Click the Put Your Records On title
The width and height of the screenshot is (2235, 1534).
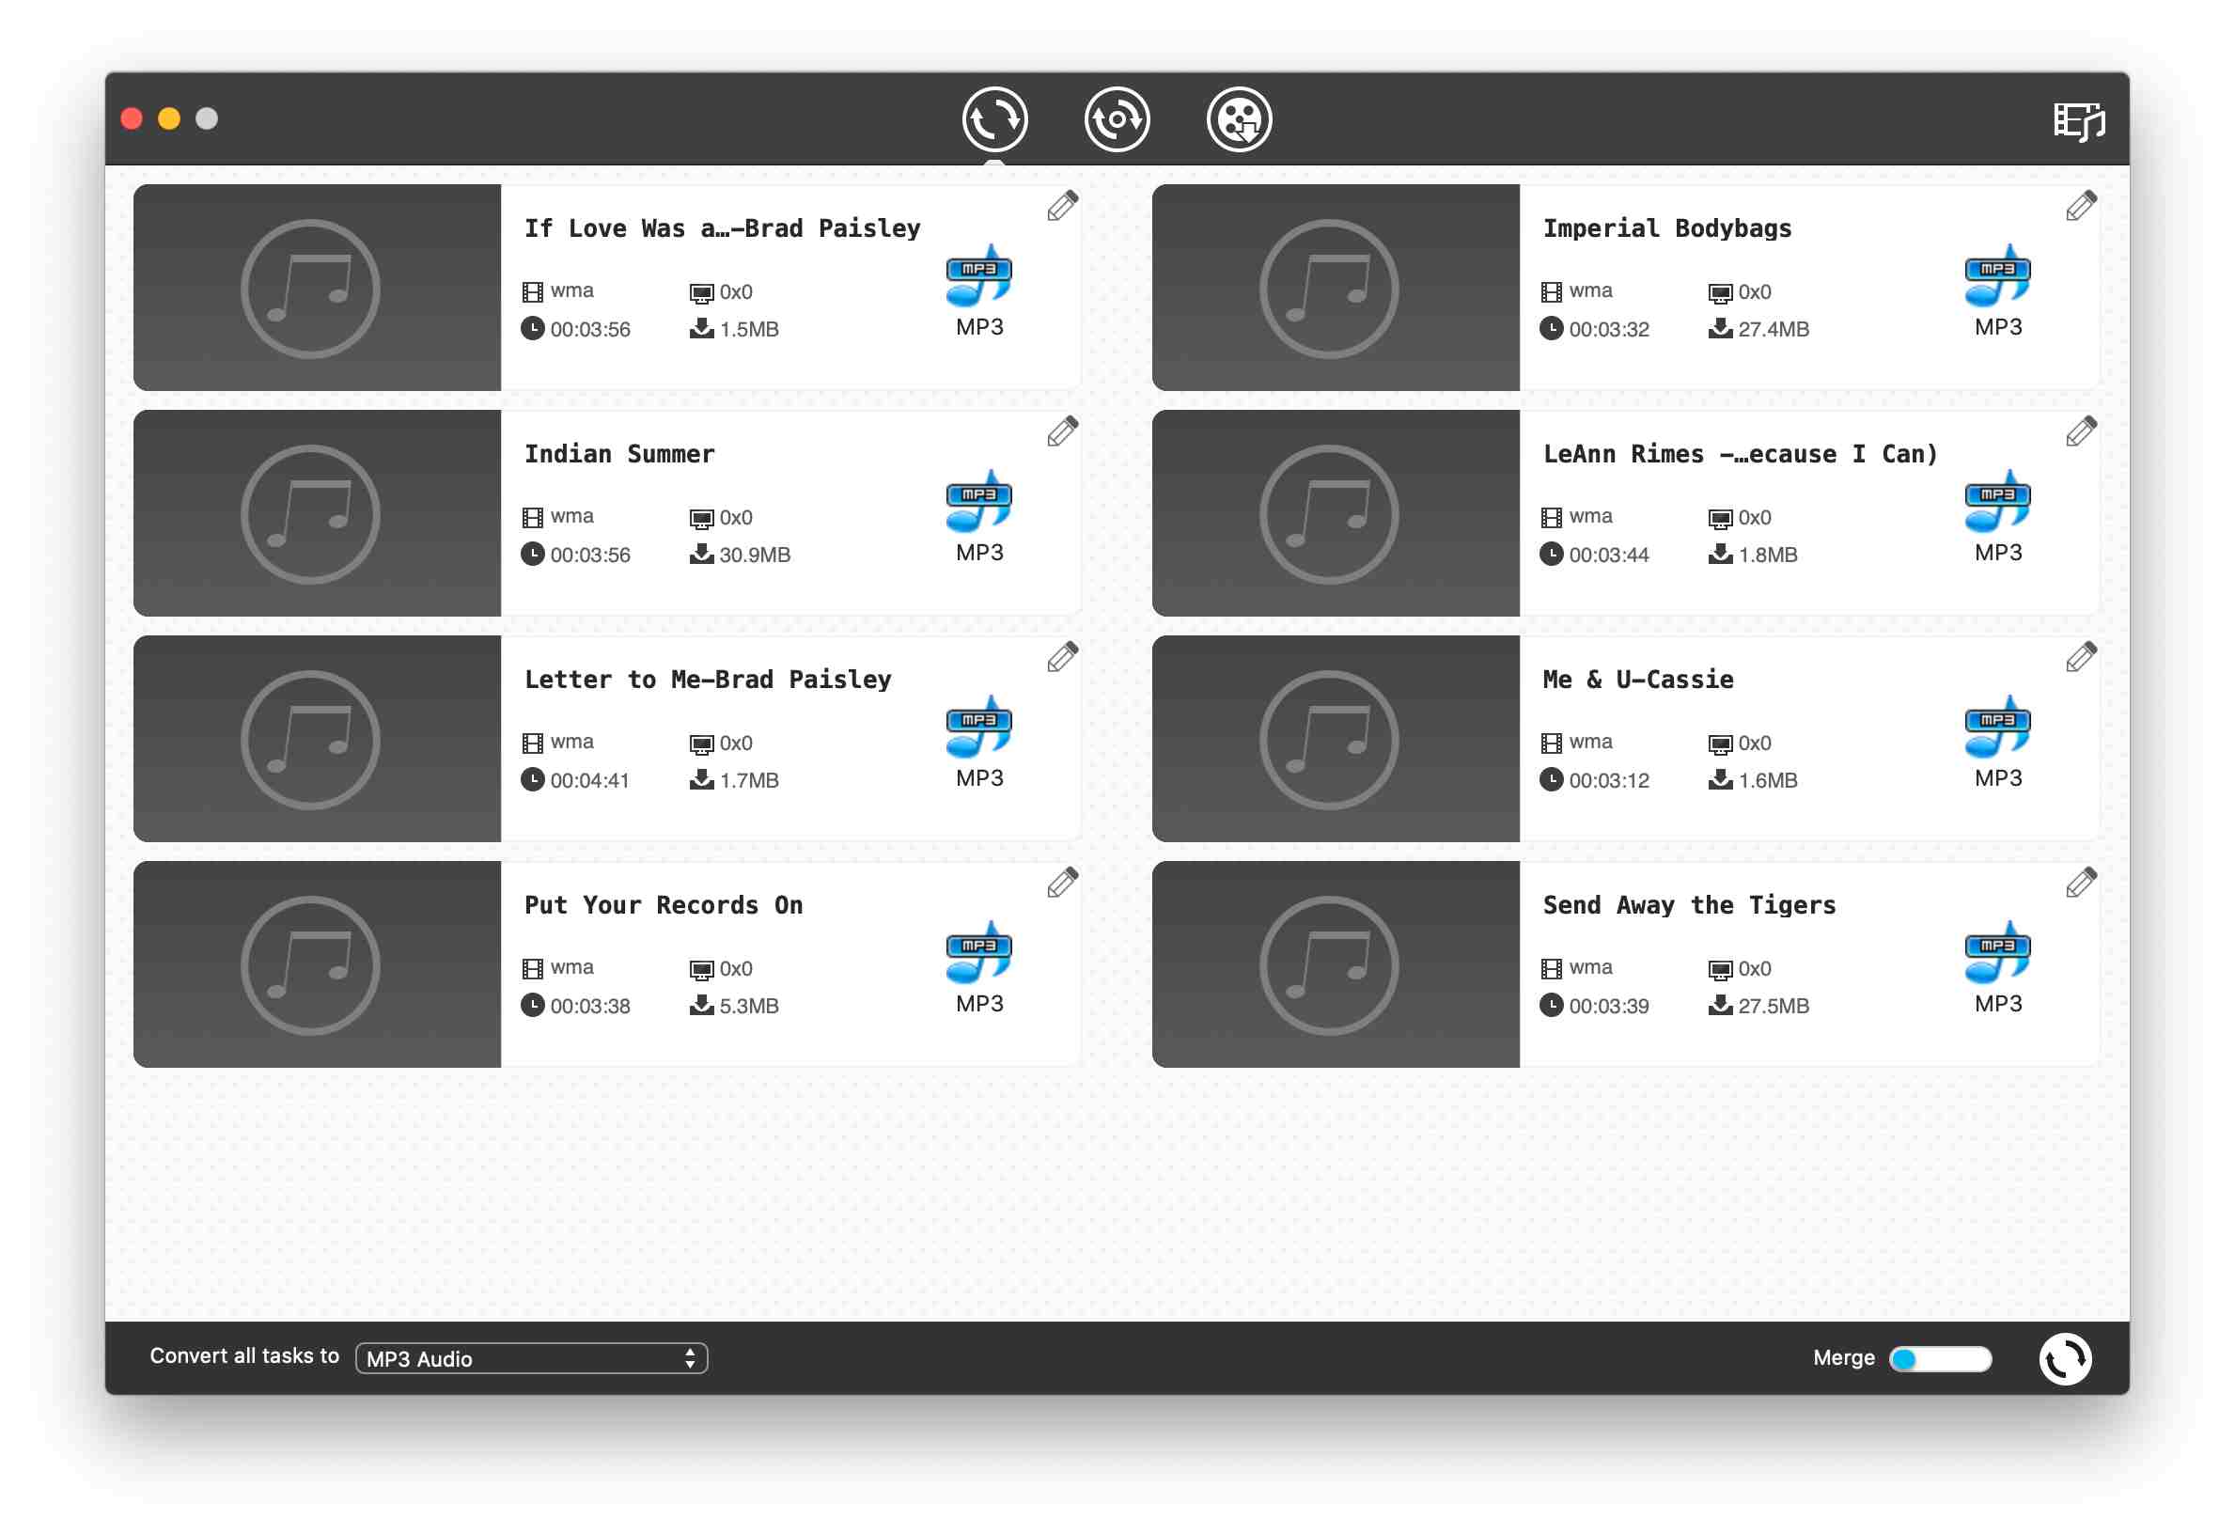(663, 905)
